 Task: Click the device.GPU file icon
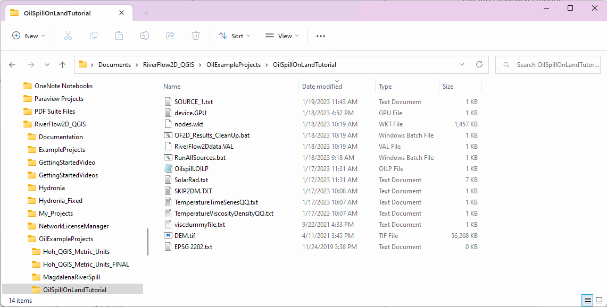pos(168,113)
